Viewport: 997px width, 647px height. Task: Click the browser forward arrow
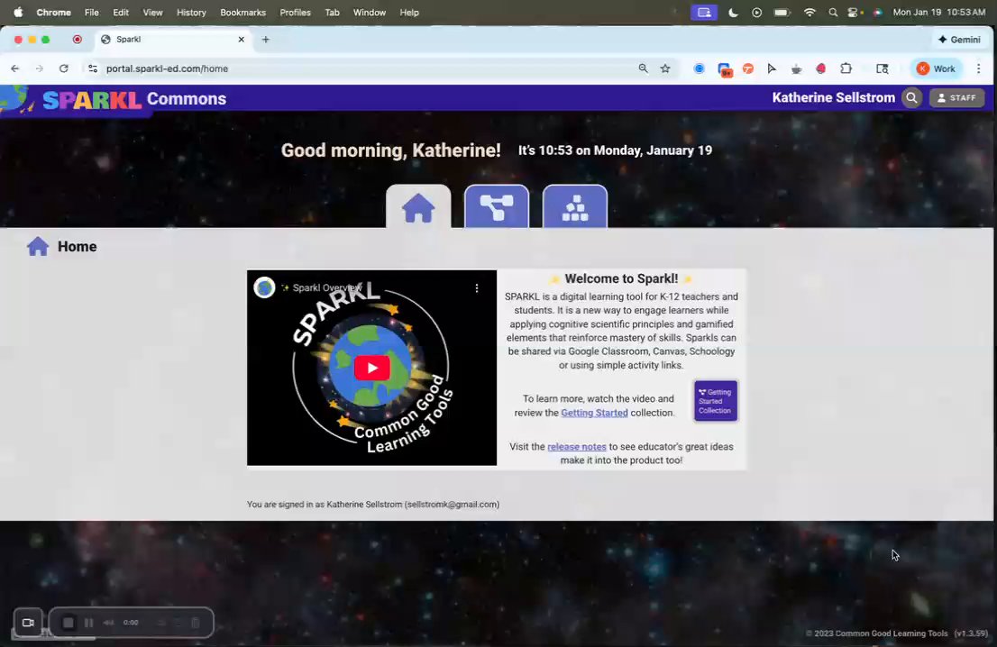click(40, 68)
